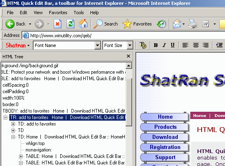The height and width of the screenshot is (166, 225).
Task: Click the page icon in Address bar
Action: click(x=26, y=35)
